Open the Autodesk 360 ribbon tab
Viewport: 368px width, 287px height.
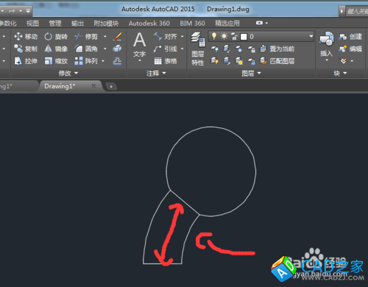coord(149,24)
